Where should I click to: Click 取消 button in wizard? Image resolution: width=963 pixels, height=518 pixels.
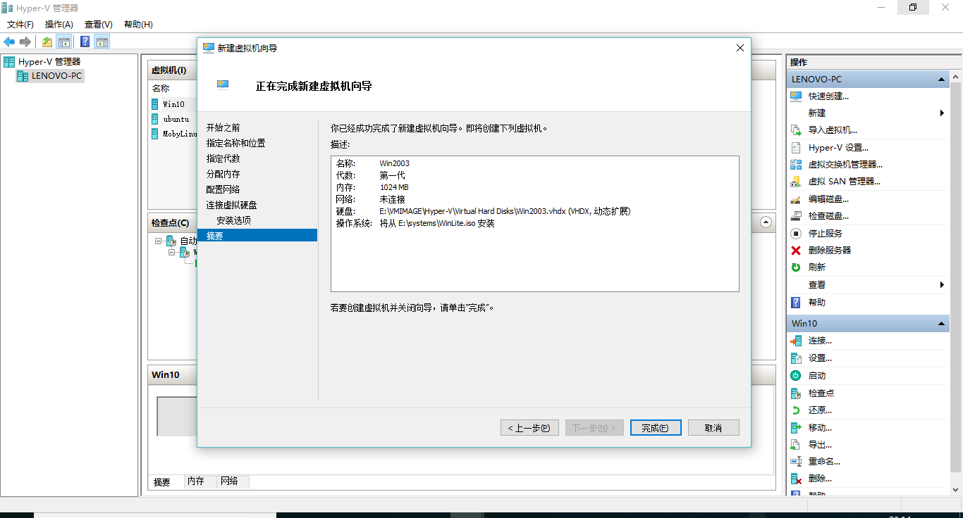[713, 428]
